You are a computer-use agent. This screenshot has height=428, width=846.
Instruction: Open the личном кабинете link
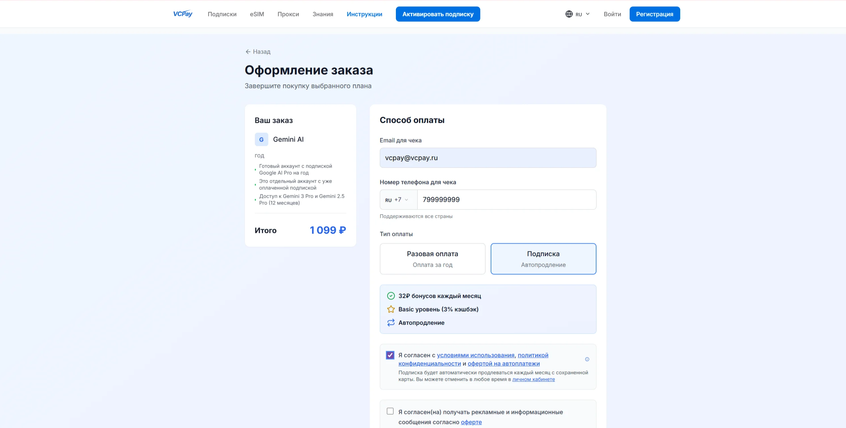(534, 379)
